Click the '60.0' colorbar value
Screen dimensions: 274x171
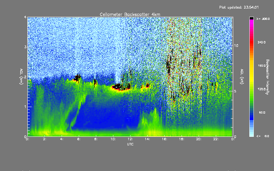click(x=262, y=113)
